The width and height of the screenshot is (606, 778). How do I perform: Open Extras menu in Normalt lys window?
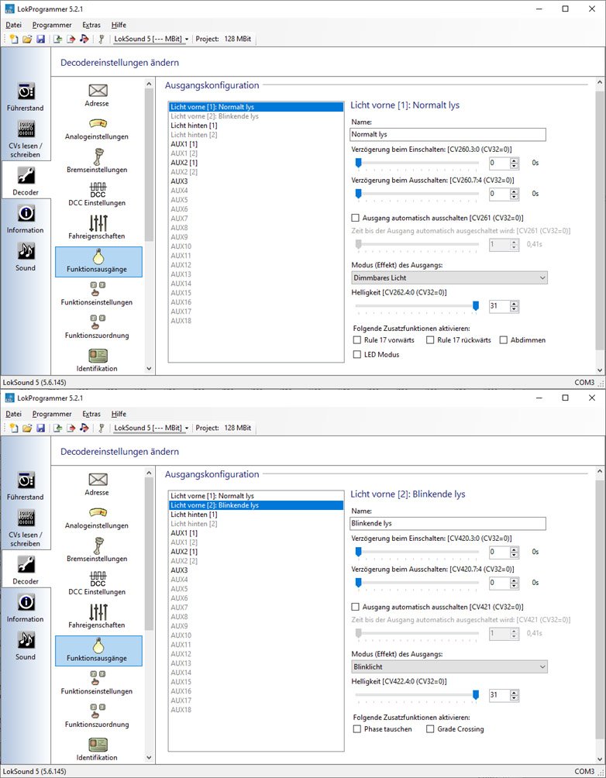(91, 25)
